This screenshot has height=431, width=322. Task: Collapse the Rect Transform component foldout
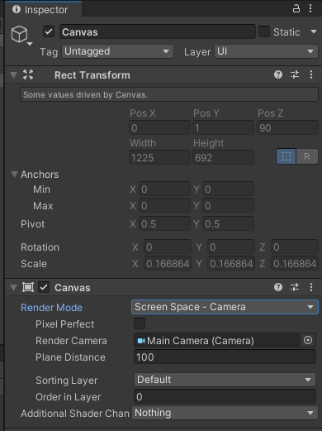click(x=14, y=74)
